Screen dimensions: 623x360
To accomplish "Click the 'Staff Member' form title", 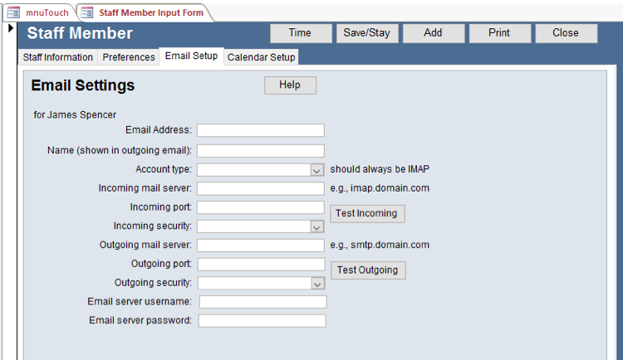I will tap(80, 33).
